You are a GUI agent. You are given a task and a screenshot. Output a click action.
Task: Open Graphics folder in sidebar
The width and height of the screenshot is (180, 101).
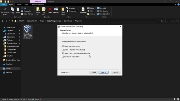click(10, 56)
